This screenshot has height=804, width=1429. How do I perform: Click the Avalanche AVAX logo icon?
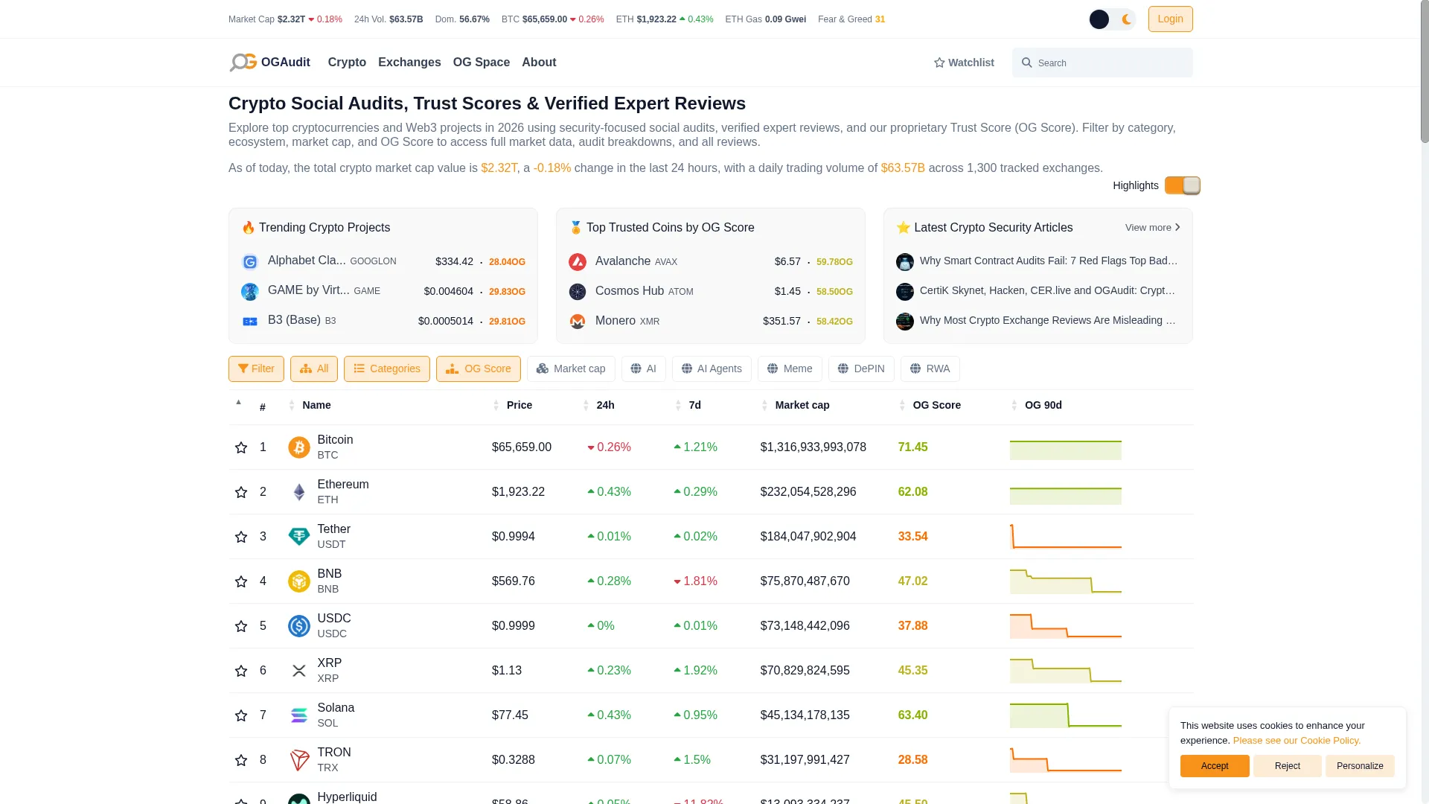(x=578, y=262)
